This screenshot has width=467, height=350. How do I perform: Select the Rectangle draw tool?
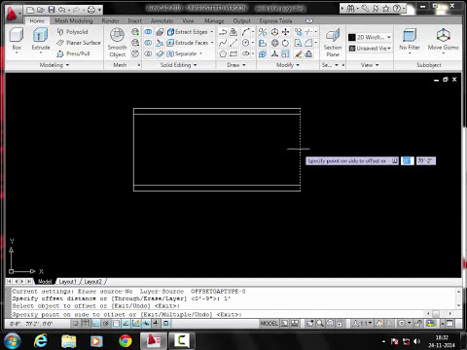[x=233, y=53]
